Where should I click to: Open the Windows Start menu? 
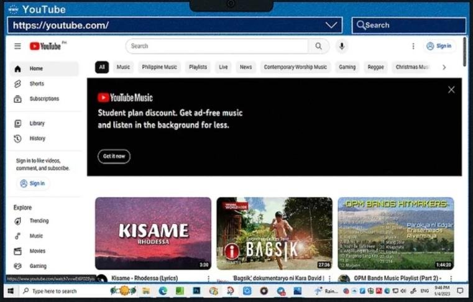(x=10, y=291)
